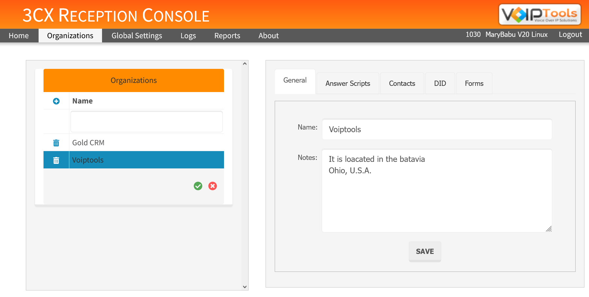Delete Gold CRM using its trash icon

[x=56, y=143]
